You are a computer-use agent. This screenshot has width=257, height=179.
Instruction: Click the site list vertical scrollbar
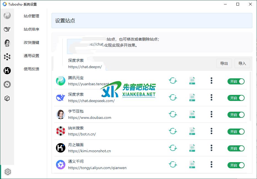tap(250, 97)
